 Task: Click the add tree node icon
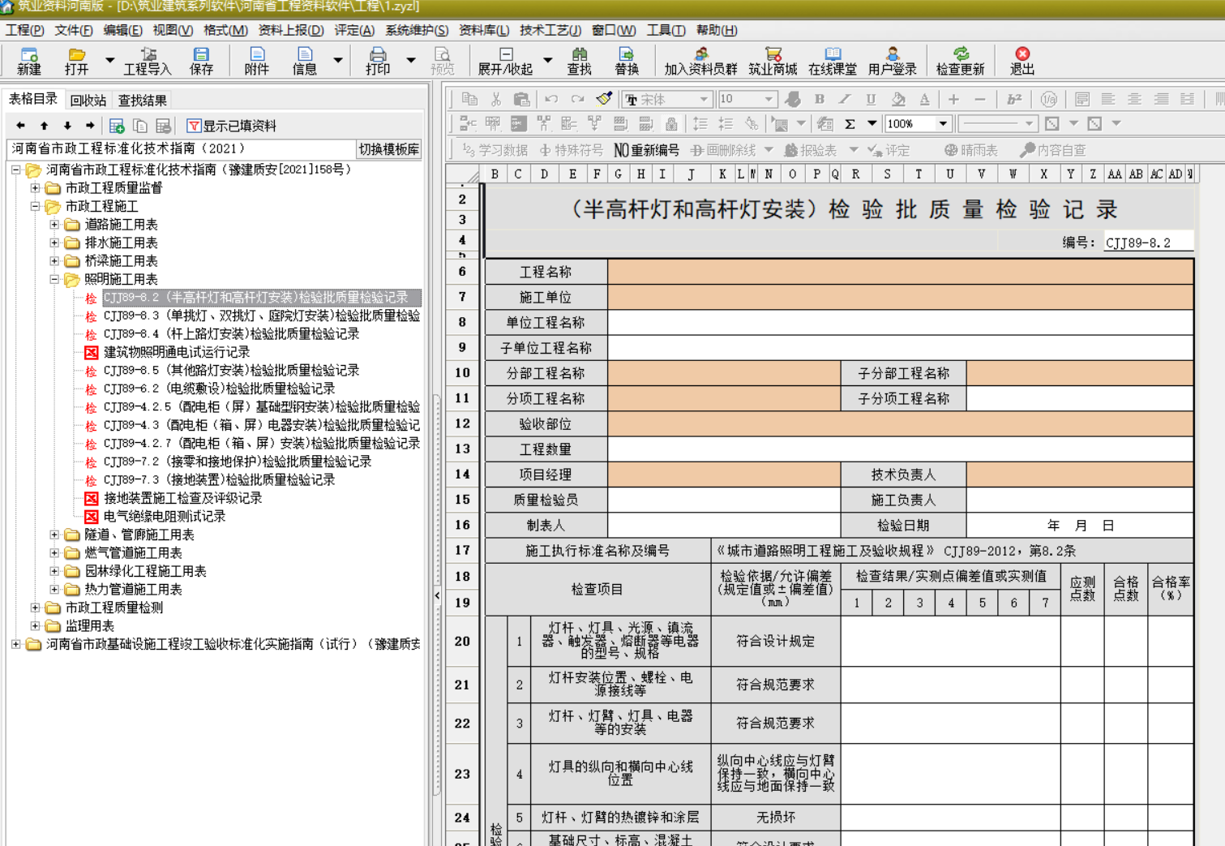click(x=117, y=126)
